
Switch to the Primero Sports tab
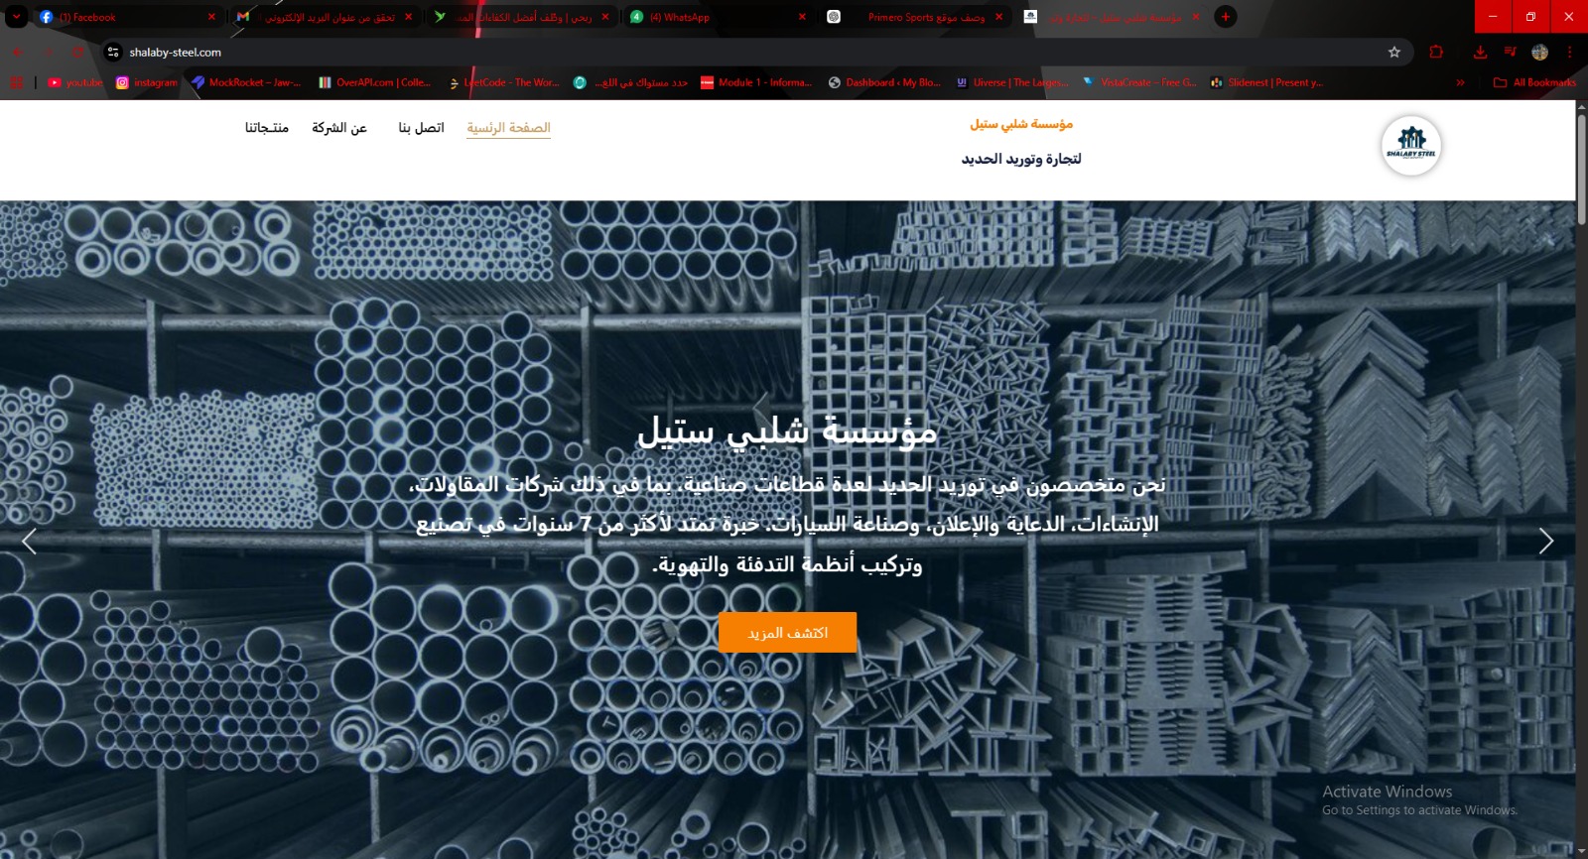[x=915, y=17]
